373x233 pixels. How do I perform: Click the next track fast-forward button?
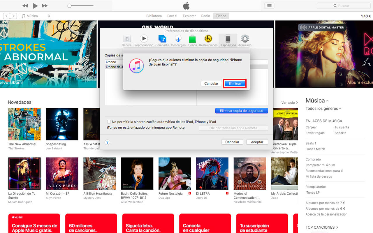click(x=45, y=6)
